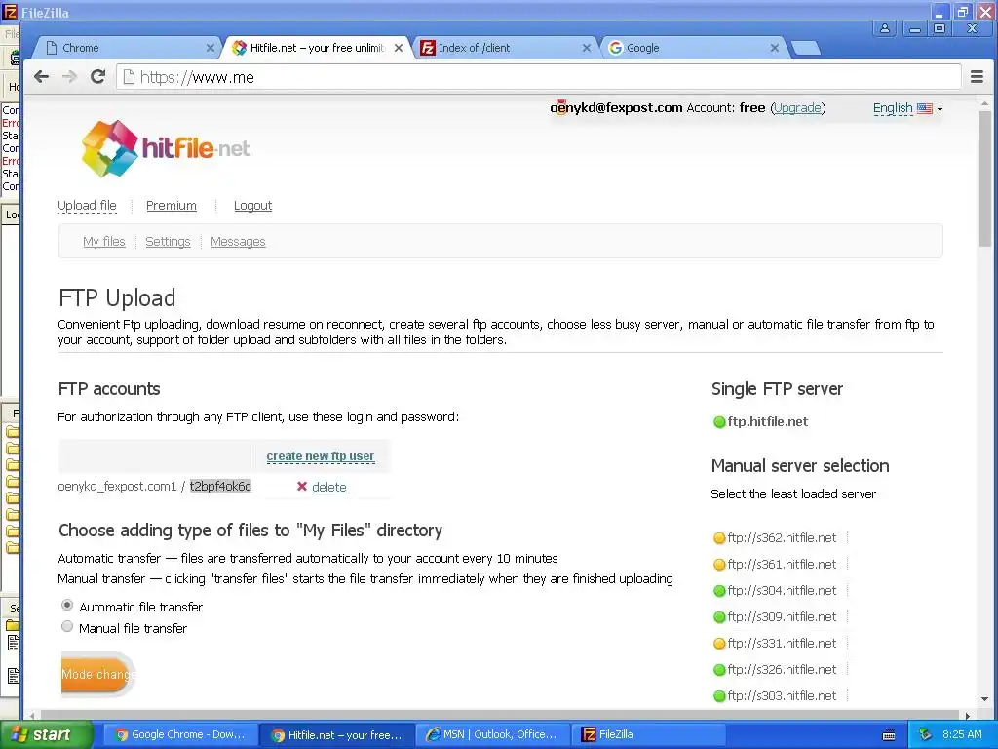Close the Google tab

(775, 48)
